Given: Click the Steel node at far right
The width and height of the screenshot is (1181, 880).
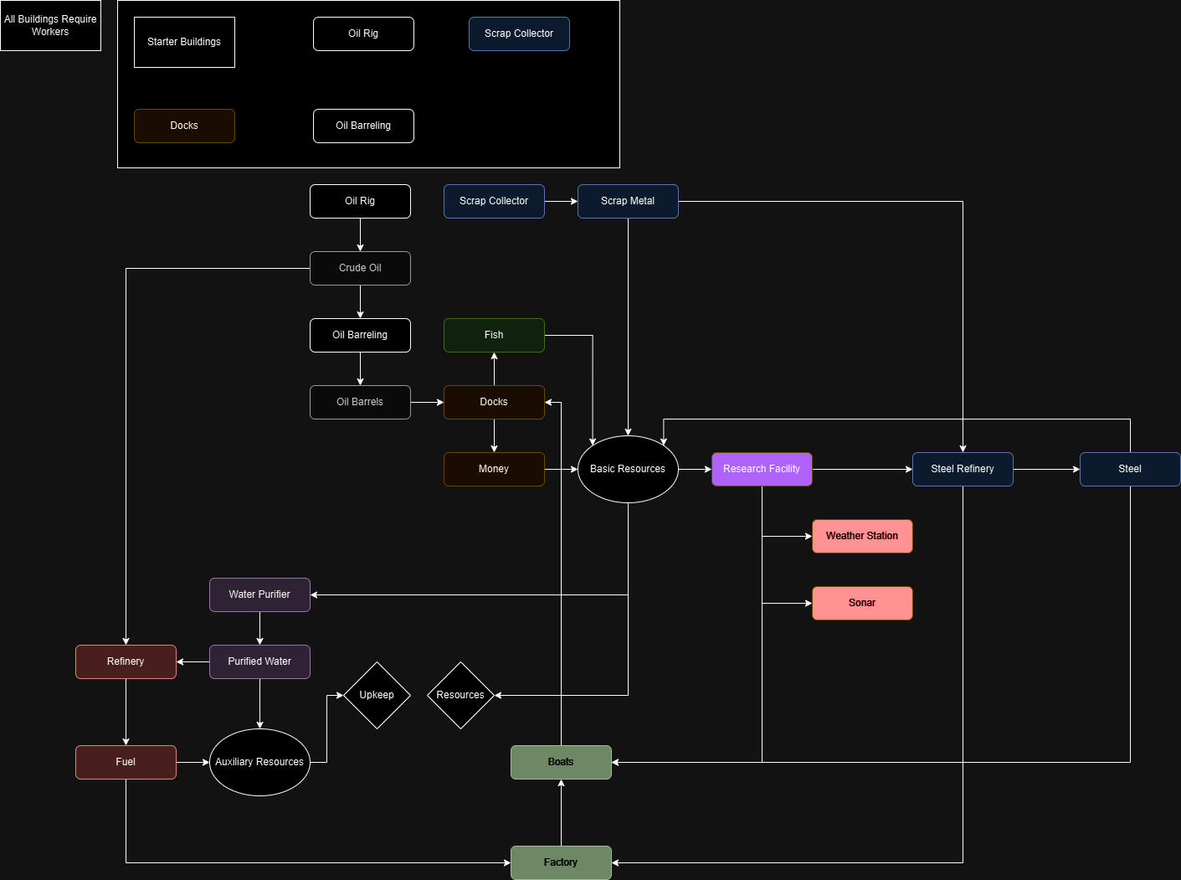Looking at the screenshot, I should click(x=1130, y=469).
